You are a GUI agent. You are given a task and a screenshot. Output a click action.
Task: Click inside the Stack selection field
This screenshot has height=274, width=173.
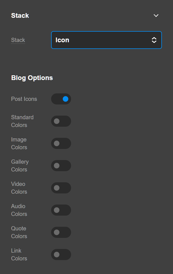click(106, 40)
